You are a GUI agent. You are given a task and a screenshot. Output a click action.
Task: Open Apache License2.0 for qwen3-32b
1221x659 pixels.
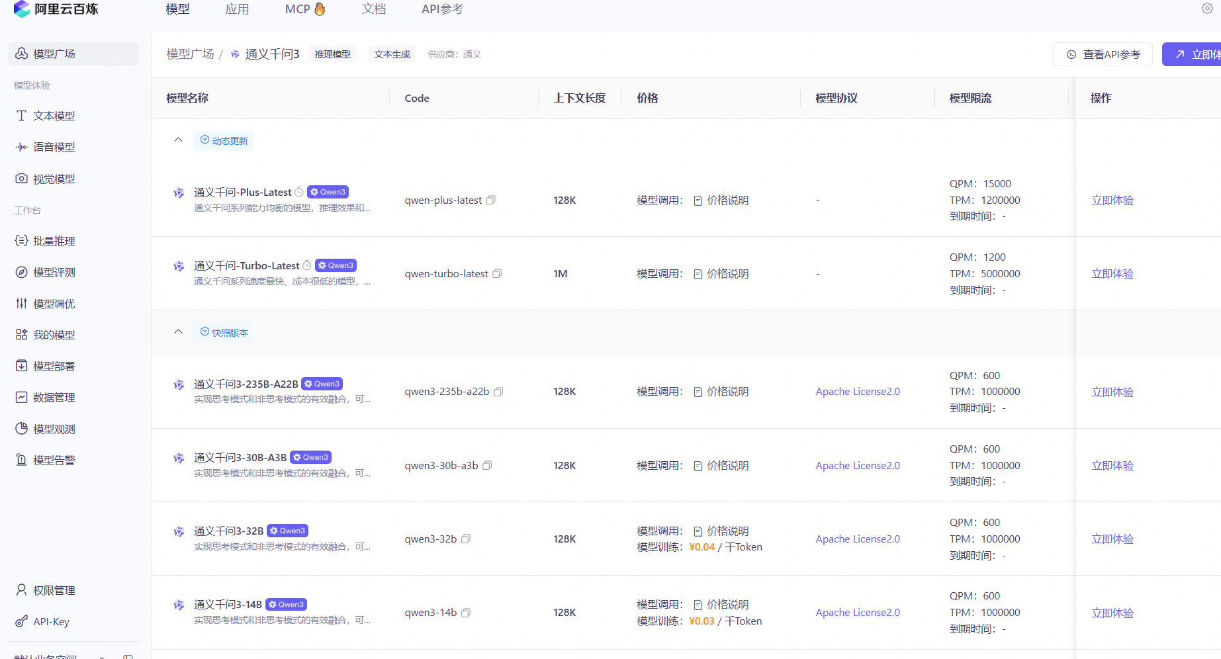tap(858, 539)
